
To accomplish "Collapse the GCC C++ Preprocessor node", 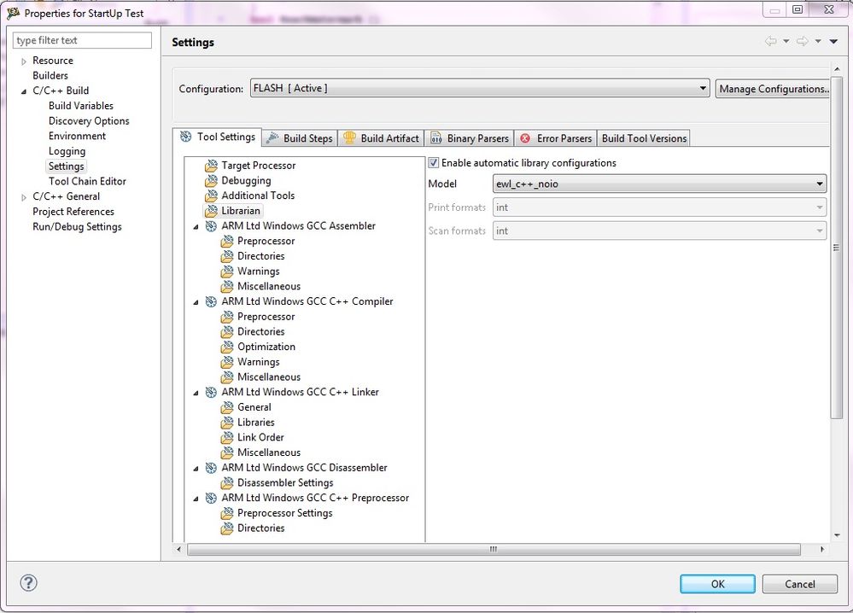I will click(x=196, y=499).
